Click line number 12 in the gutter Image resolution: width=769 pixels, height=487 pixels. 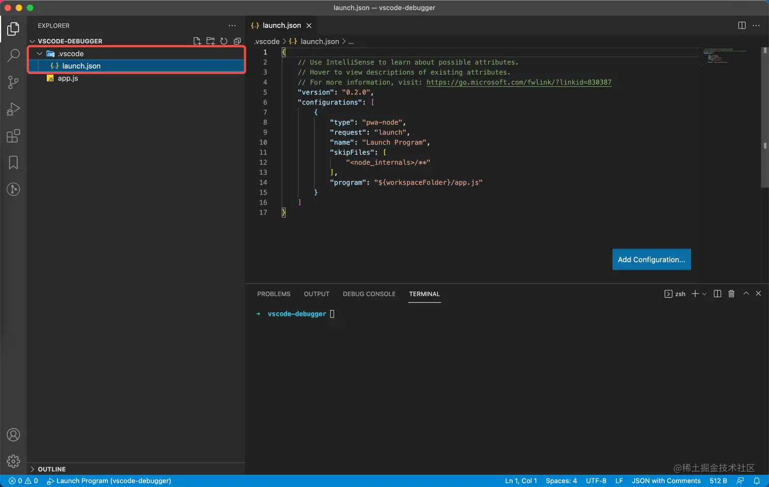click(263, 163)
